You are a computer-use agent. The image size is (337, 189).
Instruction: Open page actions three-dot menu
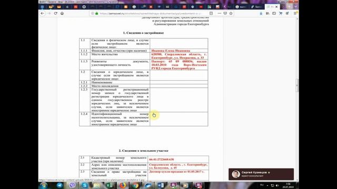click(x=219, y=13)
